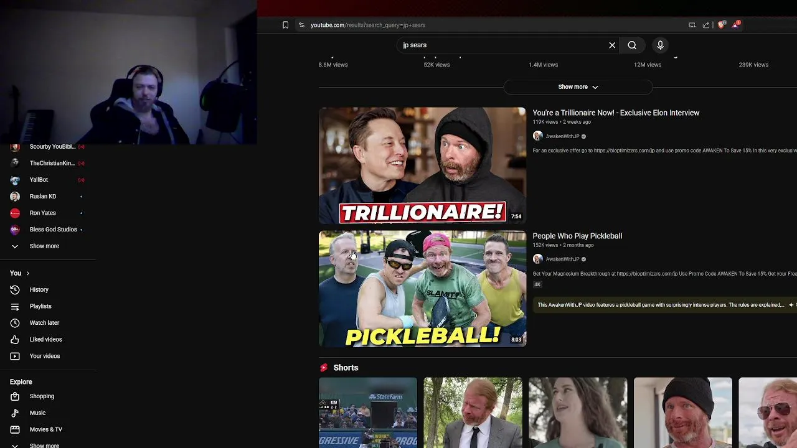Open AwakenWithJP channel name under Elon video
The height and width of the screenshot is (448, 797).
pyautogui.click(x=562, y=136)
